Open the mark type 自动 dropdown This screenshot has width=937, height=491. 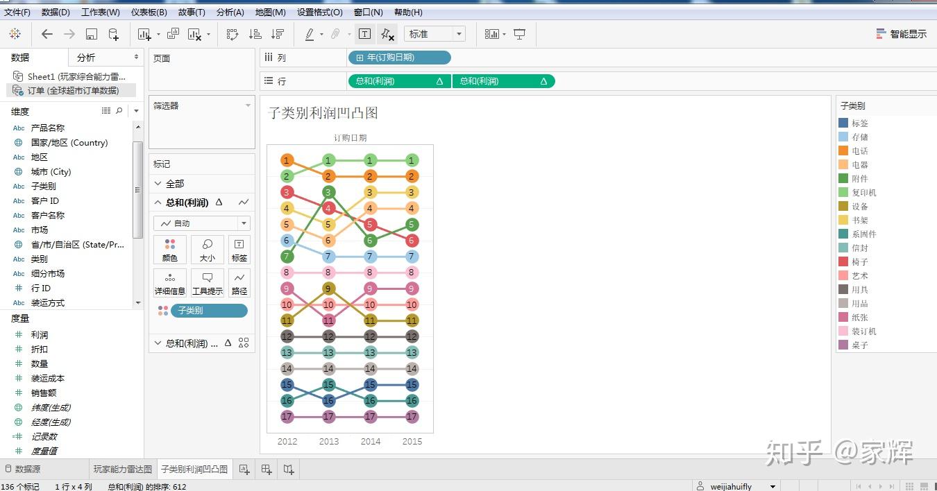pyautogui.click(x=201, y=223)
